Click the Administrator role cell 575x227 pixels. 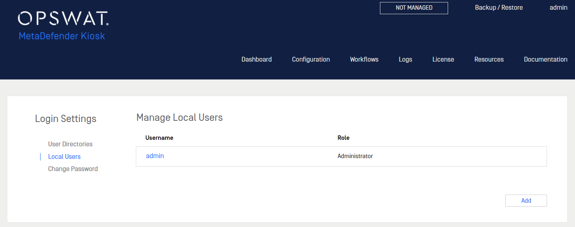point(355,156)
